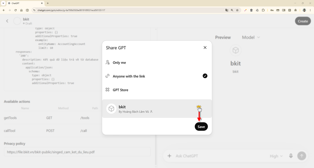Select the Only me sharing option
314x168 pixels.
coord(157,62)
